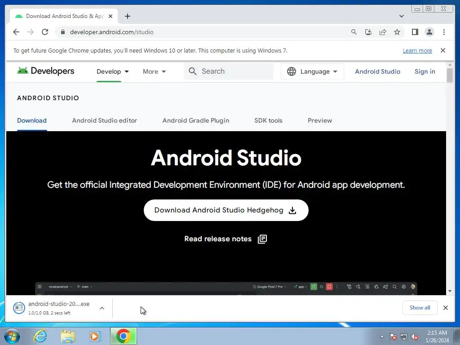Switch to the Android Studio editor tab
460x345 pixels.
[104, 120]
